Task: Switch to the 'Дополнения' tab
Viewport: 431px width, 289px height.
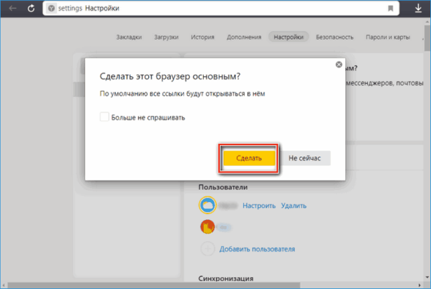Action: point(244,37)
